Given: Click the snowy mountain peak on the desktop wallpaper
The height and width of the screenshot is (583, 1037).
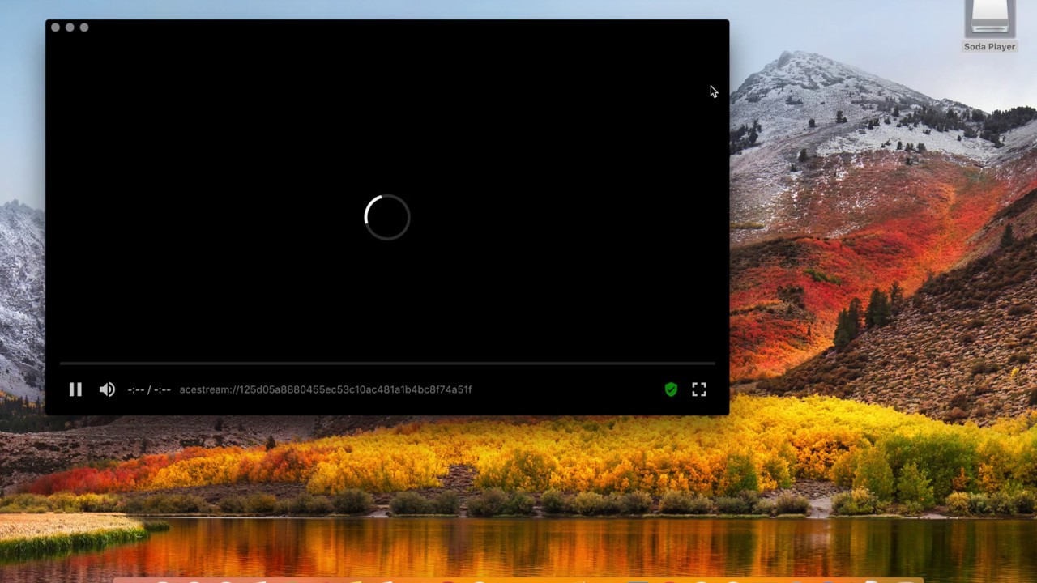Looking at the screenshot, I should click(783, 61).
